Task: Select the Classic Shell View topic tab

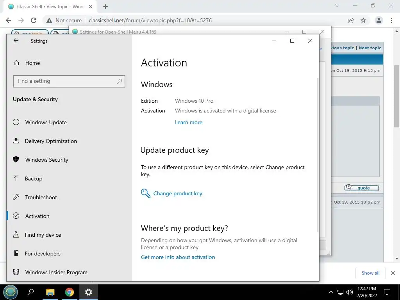Action: pyautogui.click(x=50, y=7)
